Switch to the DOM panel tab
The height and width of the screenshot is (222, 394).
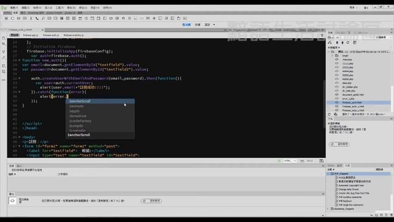click(x=331, y=165)
